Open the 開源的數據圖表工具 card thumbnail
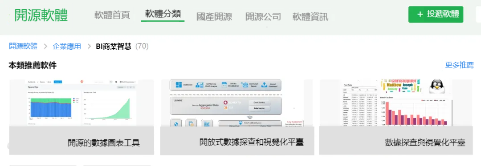This screenshot has width=481, height=166. point(82,103)
